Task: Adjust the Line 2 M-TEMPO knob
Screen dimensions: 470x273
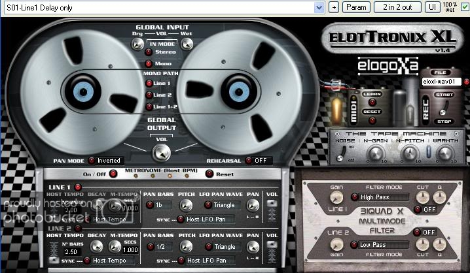Action: [115, 247]
